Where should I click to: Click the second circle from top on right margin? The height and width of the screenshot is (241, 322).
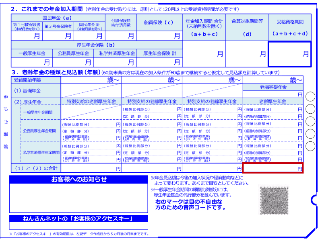(311, 109)
